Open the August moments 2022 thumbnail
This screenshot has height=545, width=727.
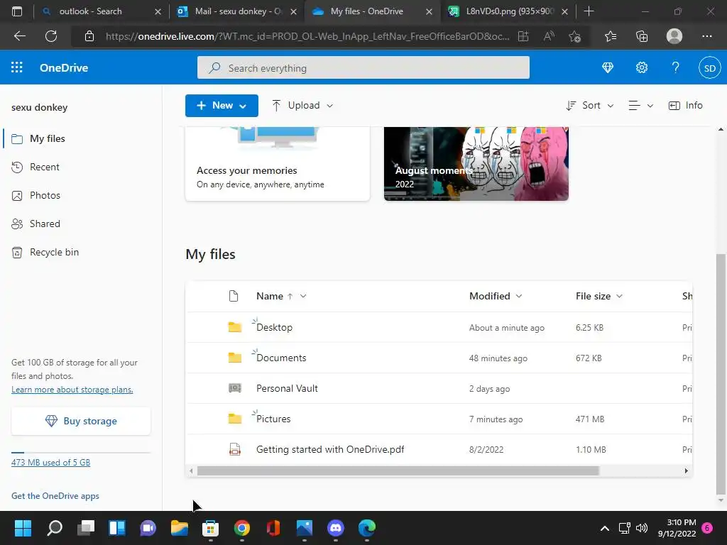tap(476, 164)
